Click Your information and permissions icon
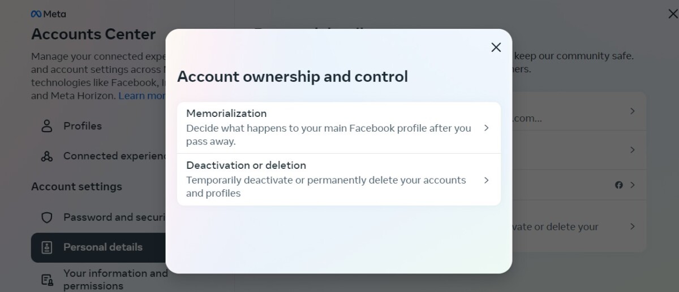The image size is (679, 292). [47, 280]
